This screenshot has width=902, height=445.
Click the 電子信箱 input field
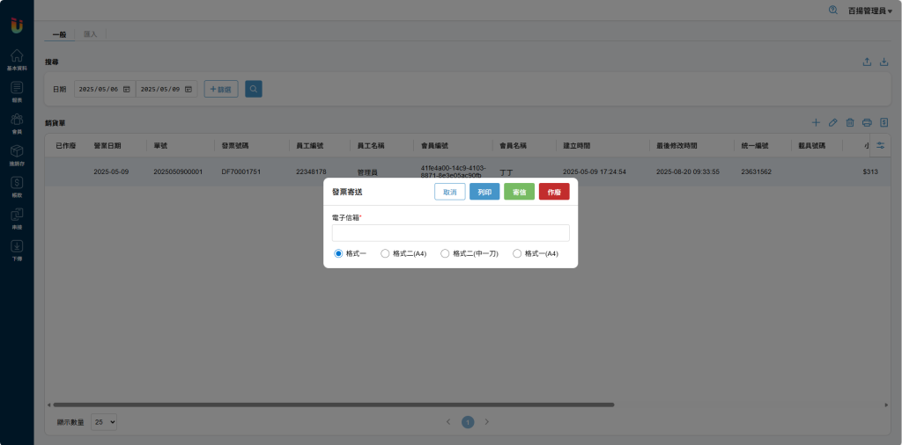[x=450, y=233]
